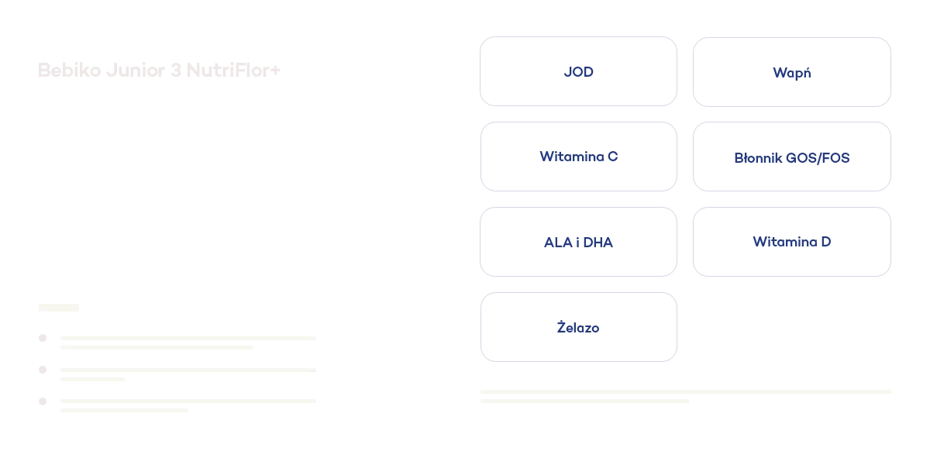Click the short lower line of the first bullet
930x465 pixels.
click(x=157, y=347)
